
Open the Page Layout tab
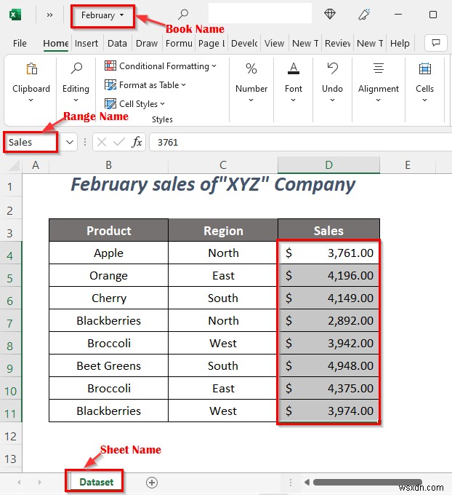(x=211, y=43)
